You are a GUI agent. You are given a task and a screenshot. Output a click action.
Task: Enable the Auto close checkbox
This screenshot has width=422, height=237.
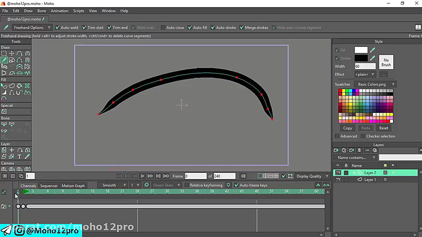coord(163,28)
